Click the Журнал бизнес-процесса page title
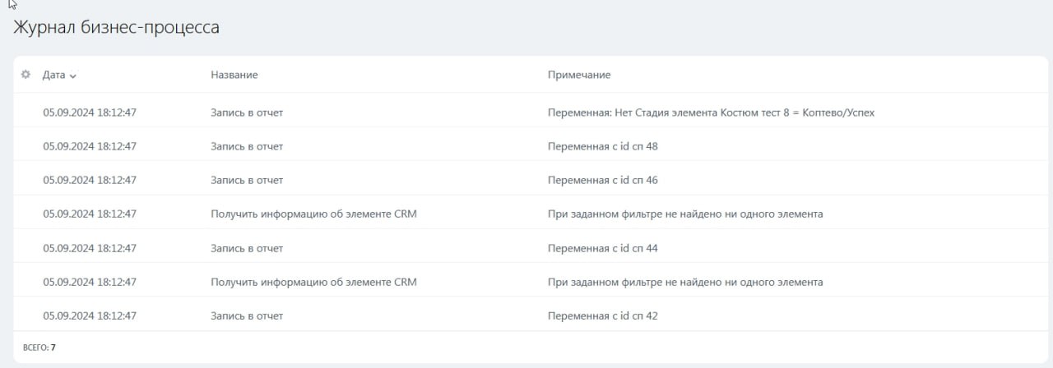 (x=116, y=27)
